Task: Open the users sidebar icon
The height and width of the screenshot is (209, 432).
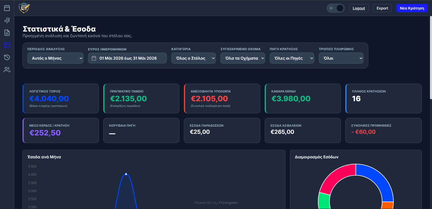Action: 7,70
